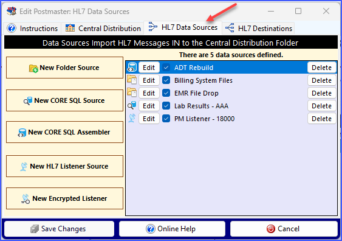The image size is (342, 241).
Task: Uncheck the Lab Results - AAA checkbox
Action: coord(166,106)
